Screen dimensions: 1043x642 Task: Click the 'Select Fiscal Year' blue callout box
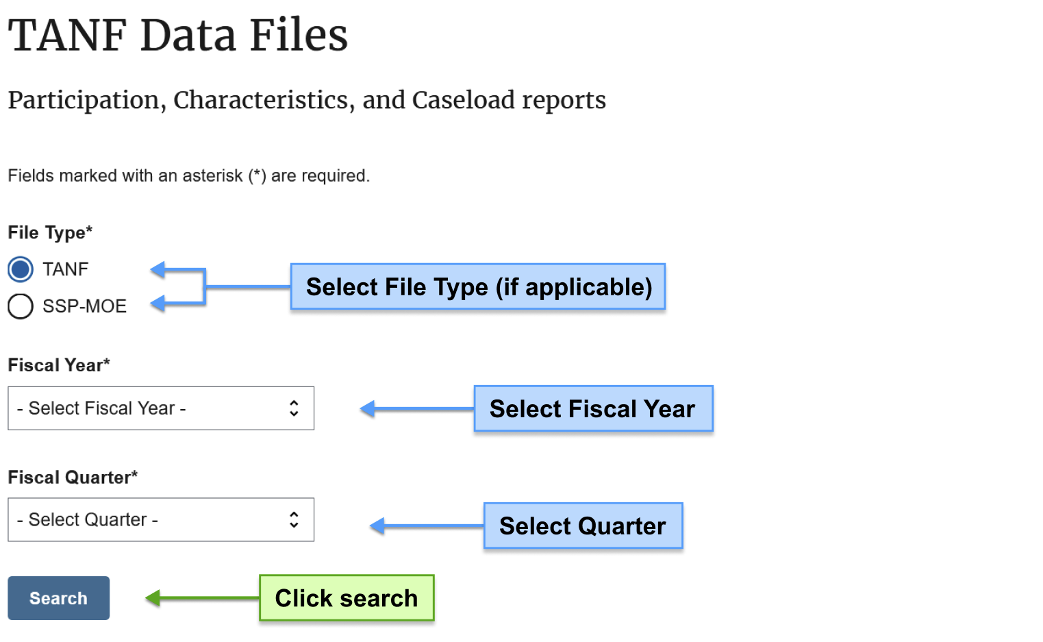tap(593, 408)
